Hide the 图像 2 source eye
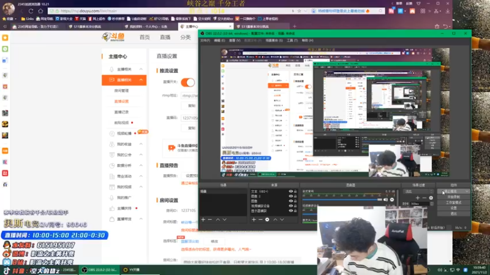Screen dimensions: 490x275 pos(290,196)
